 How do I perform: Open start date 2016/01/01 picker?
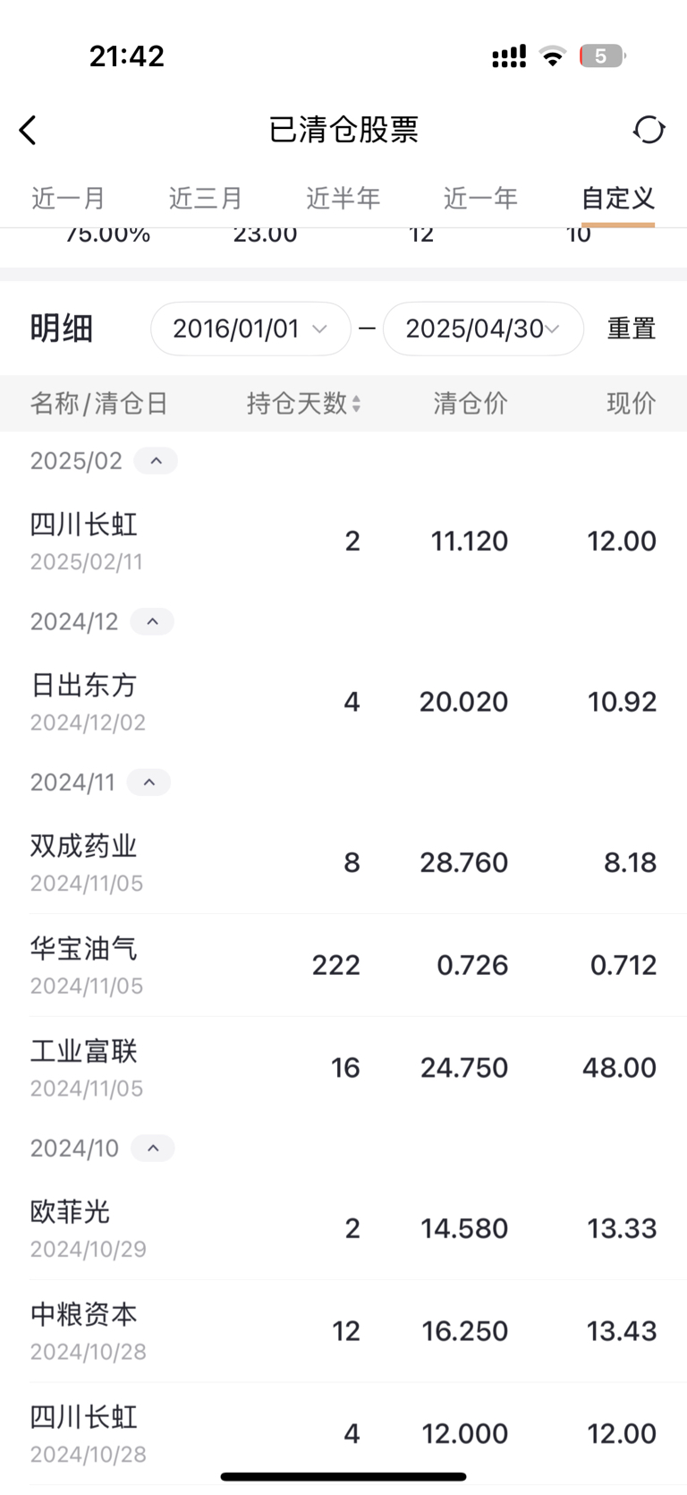(250, 329)
